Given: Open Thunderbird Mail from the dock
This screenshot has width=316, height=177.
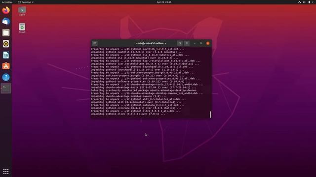Looking at the screenshot, I should (6, 21).
